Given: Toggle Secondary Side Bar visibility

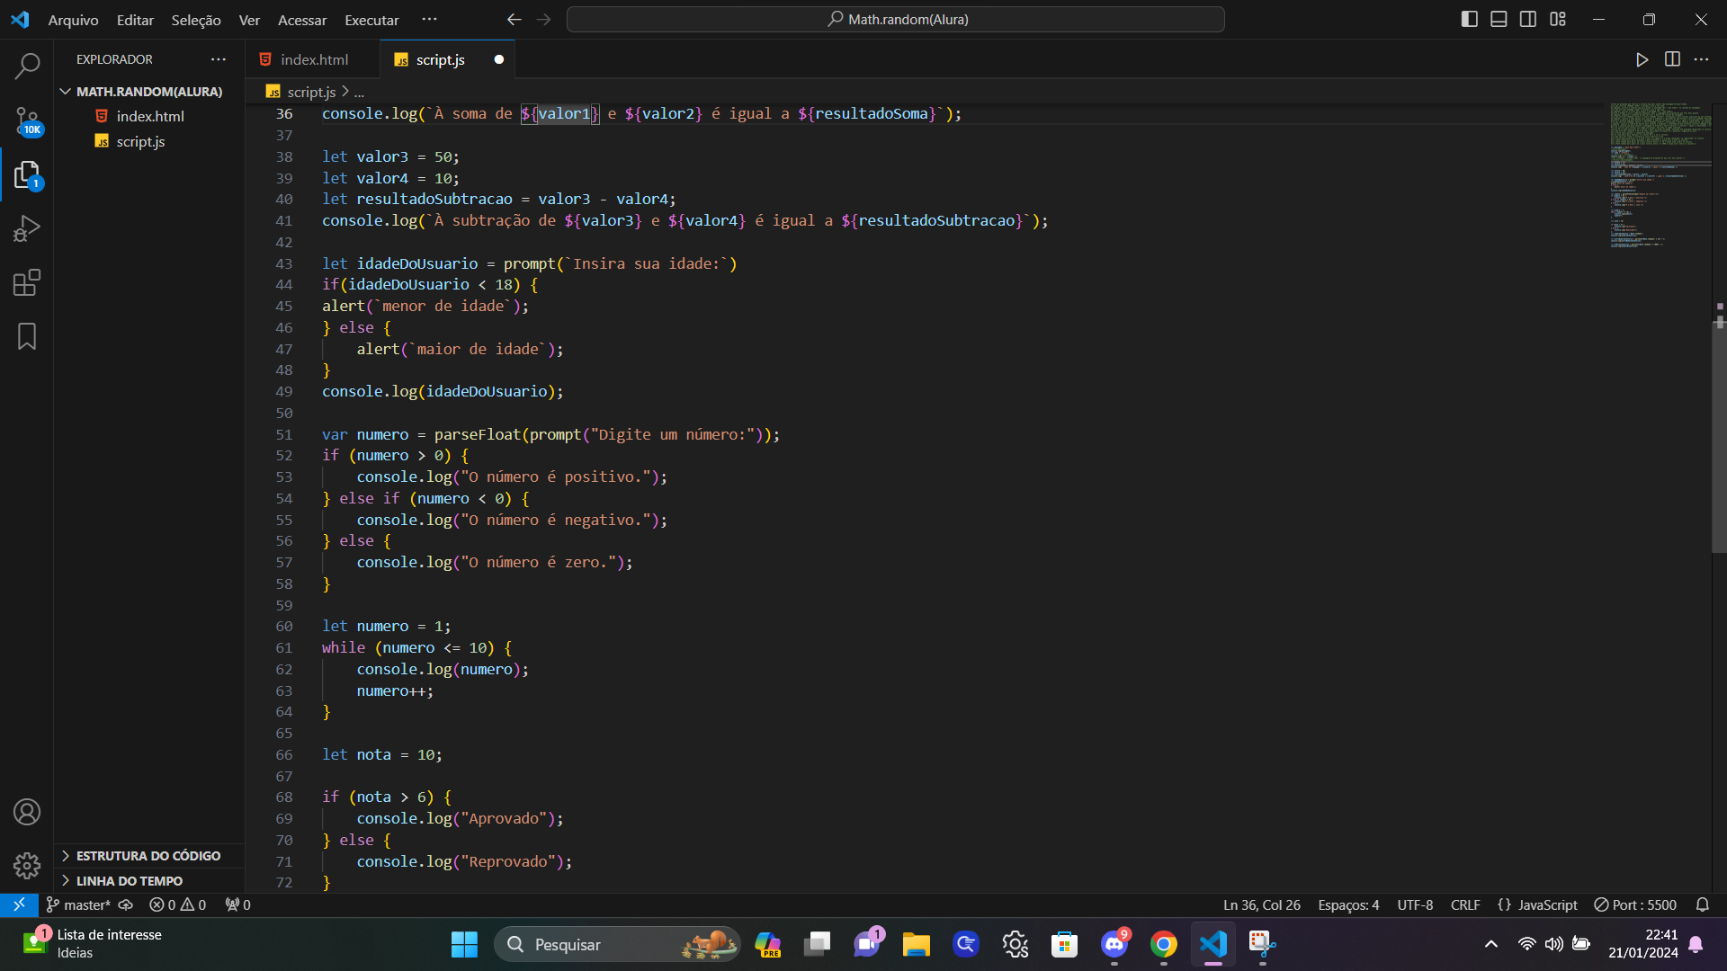Looking at the screenshot, I should (x=1528, y=19).
